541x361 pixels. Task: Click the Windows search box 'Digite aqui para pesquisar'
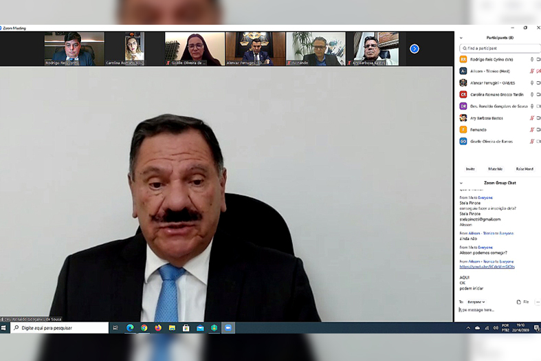coord(59,328)
